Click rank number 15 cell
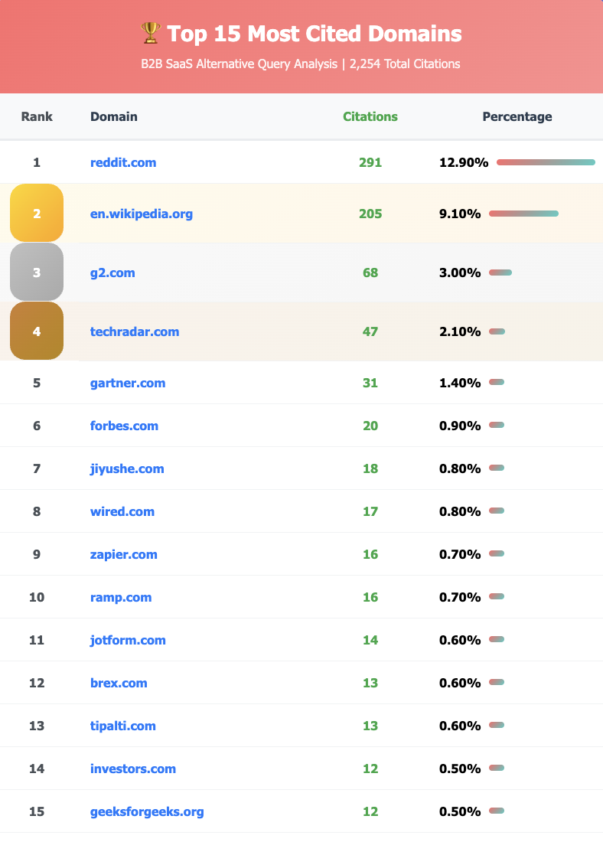 click(37, 811)
